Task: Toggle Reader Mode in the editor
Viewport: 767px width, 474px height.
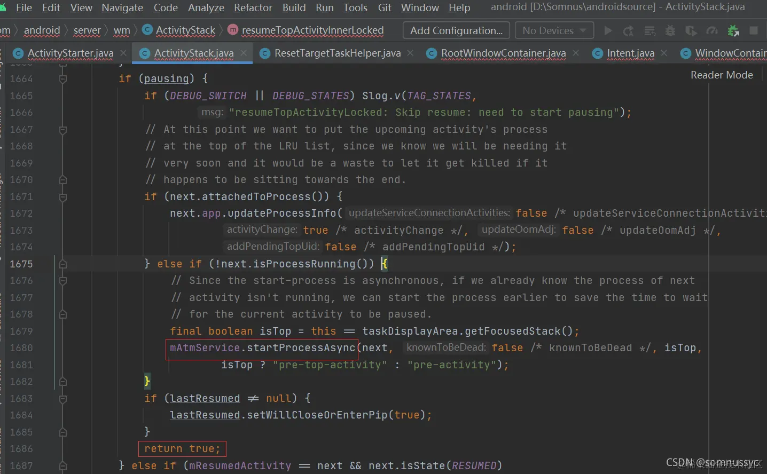Action: click(x=722, y=75)
